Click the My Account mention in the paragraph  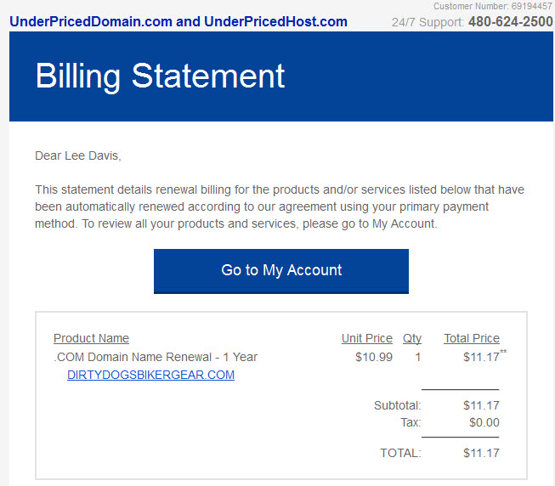coord(405,224)
